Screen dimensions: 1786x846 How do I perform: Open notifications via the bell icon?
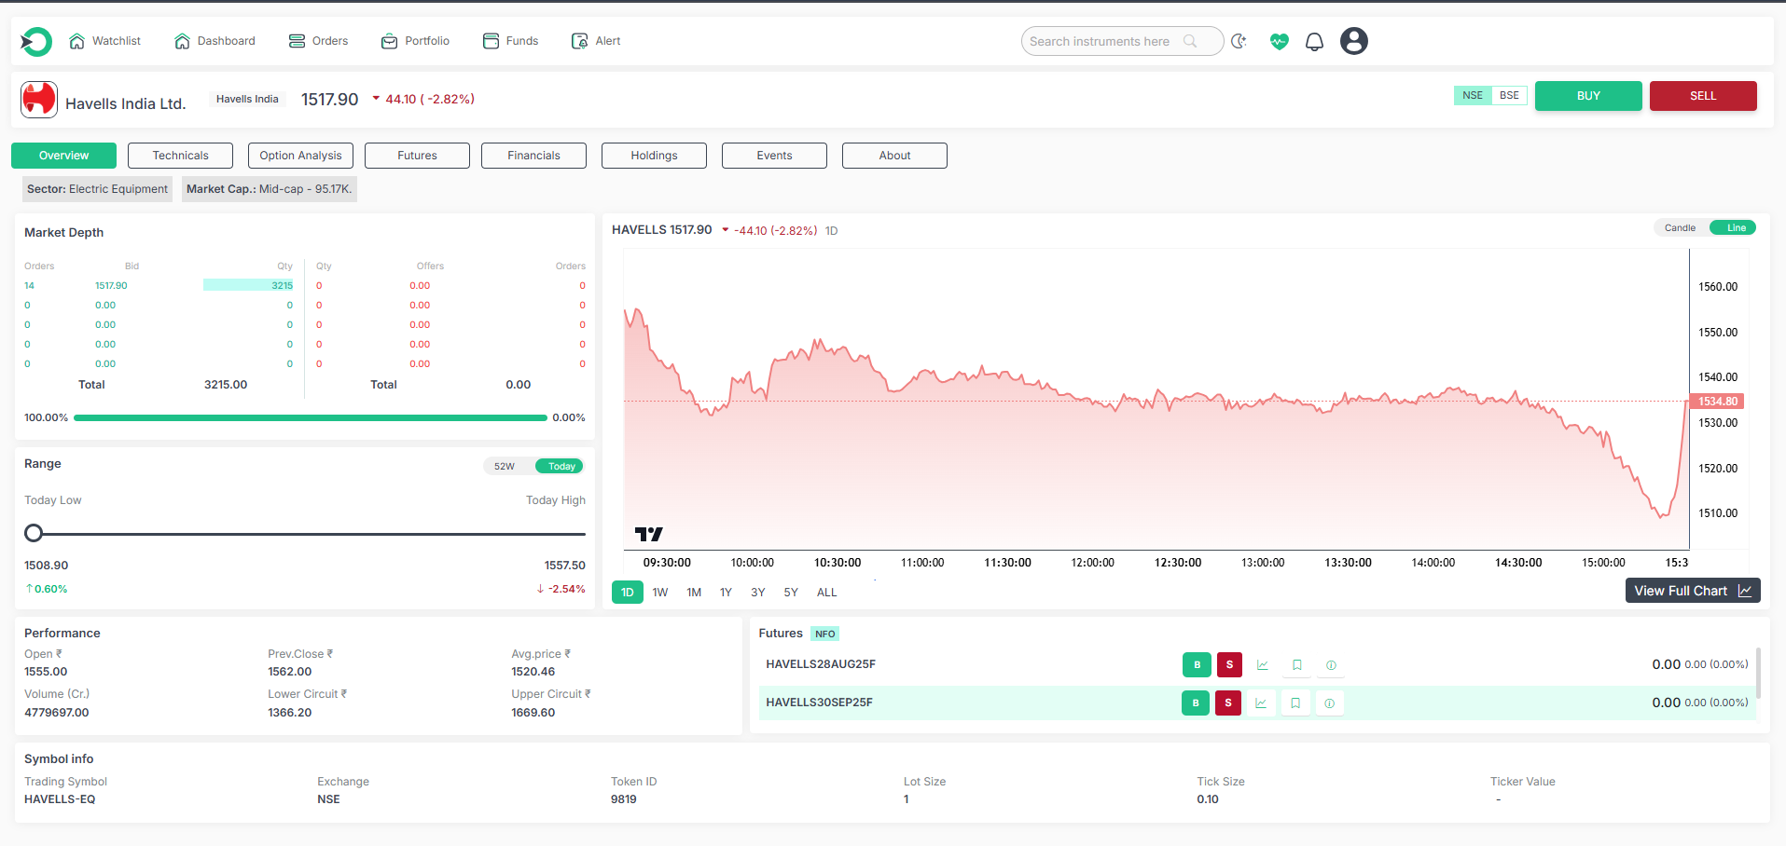tap(1314, 41)
